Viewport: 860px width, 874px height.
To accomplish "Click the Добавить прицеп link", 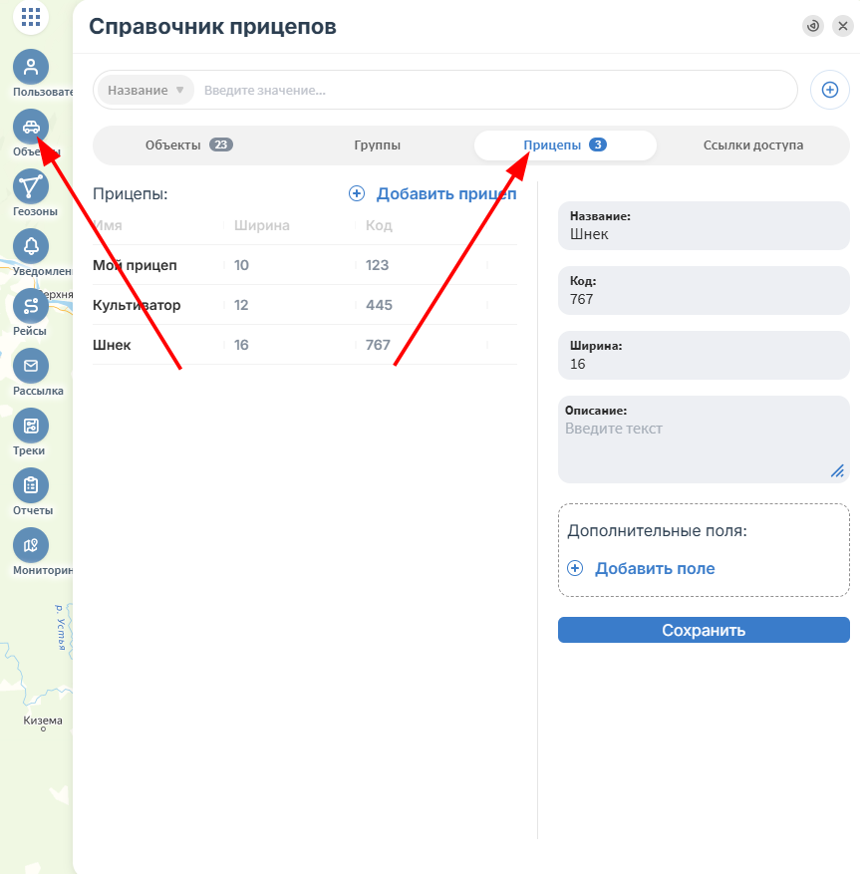I will [432, 194].
